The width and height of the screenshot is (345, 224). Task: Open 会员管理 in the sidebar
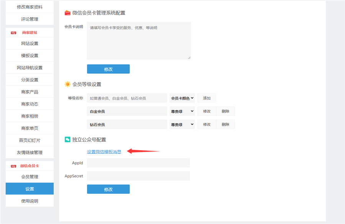30,177
